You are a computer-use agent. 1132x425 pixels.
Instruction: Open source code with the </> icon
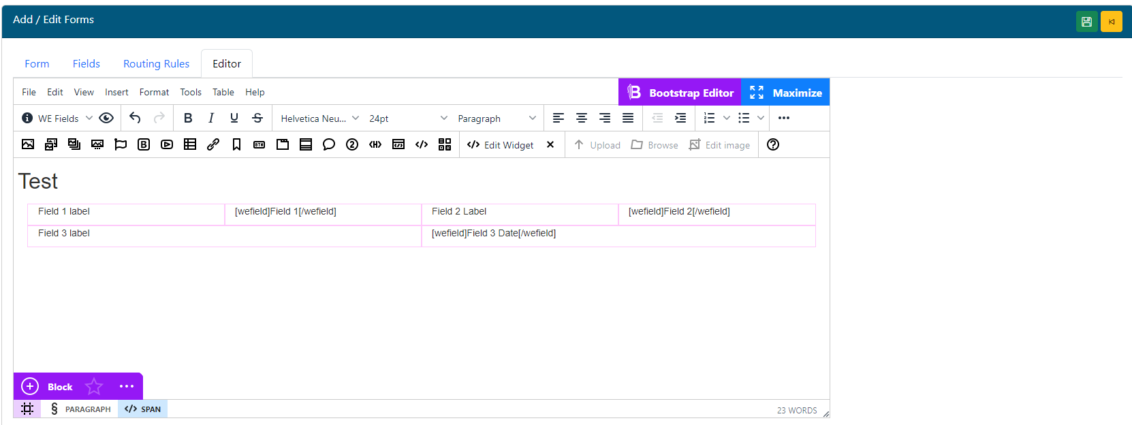pyautogui.click(x=422, y=144)
